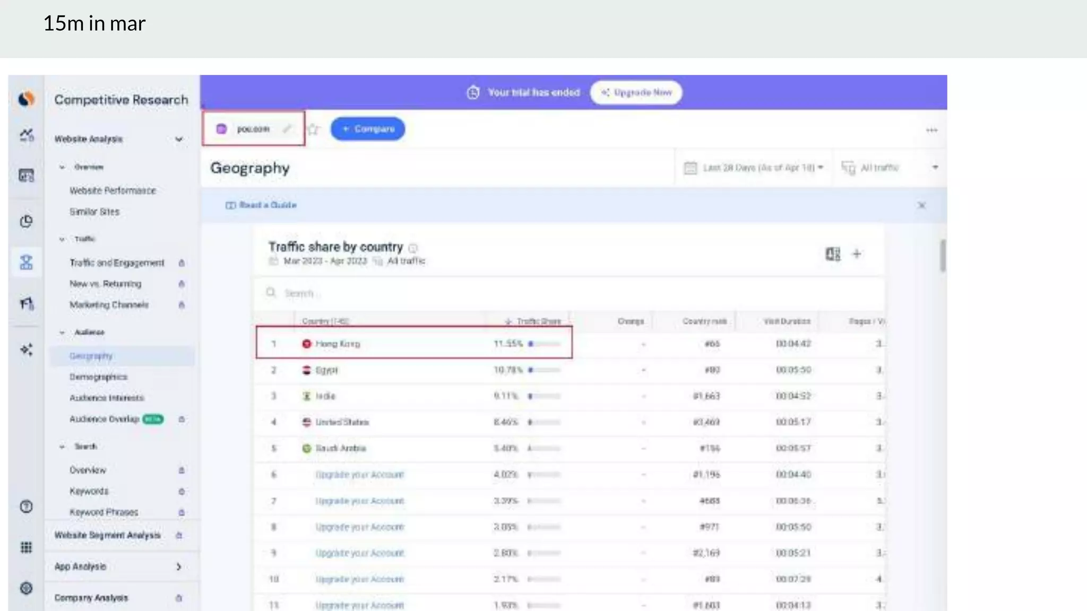Image resolution: width=1087 pixels, height=611 pixels.
Task: Click the blue Compare button
Action: tap(368, 129)
